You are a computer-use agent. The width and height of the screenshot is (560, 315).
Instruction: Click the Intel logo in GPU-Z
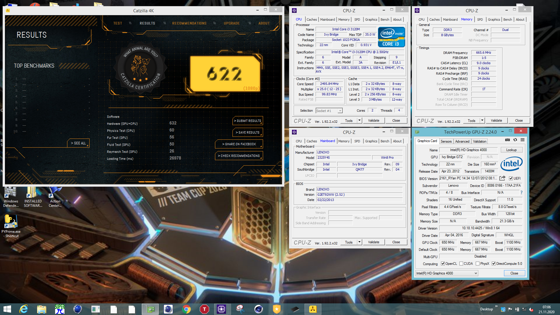tap(512, 164)
